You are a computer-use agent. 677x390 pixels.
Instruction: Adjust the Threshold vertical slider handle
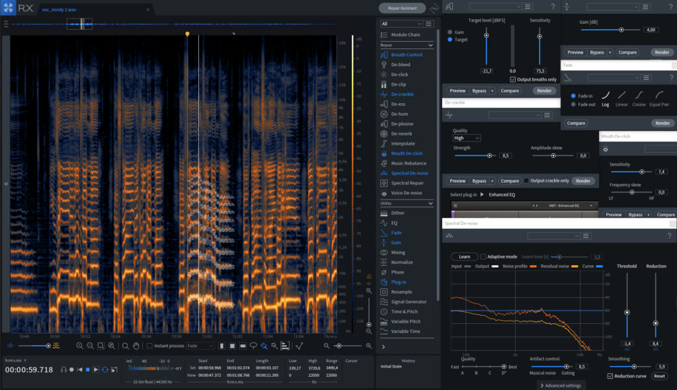click(x=627, y=312)
